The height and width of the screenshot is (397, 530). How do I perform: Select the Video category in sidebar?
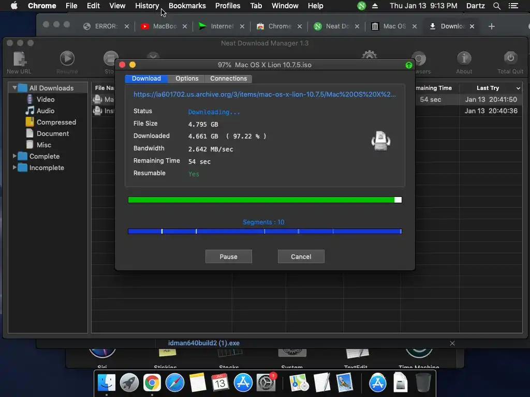pyautogui.click(x=46, y=99)
